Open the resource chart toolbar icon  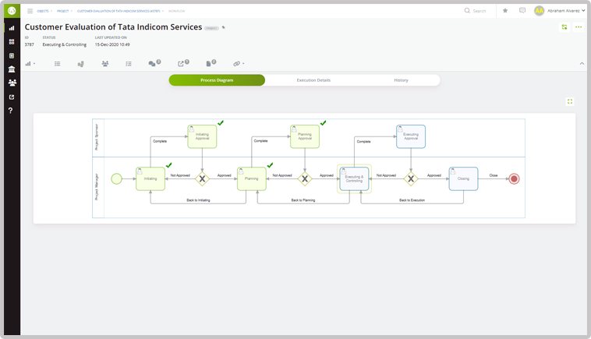coord(80,64)
